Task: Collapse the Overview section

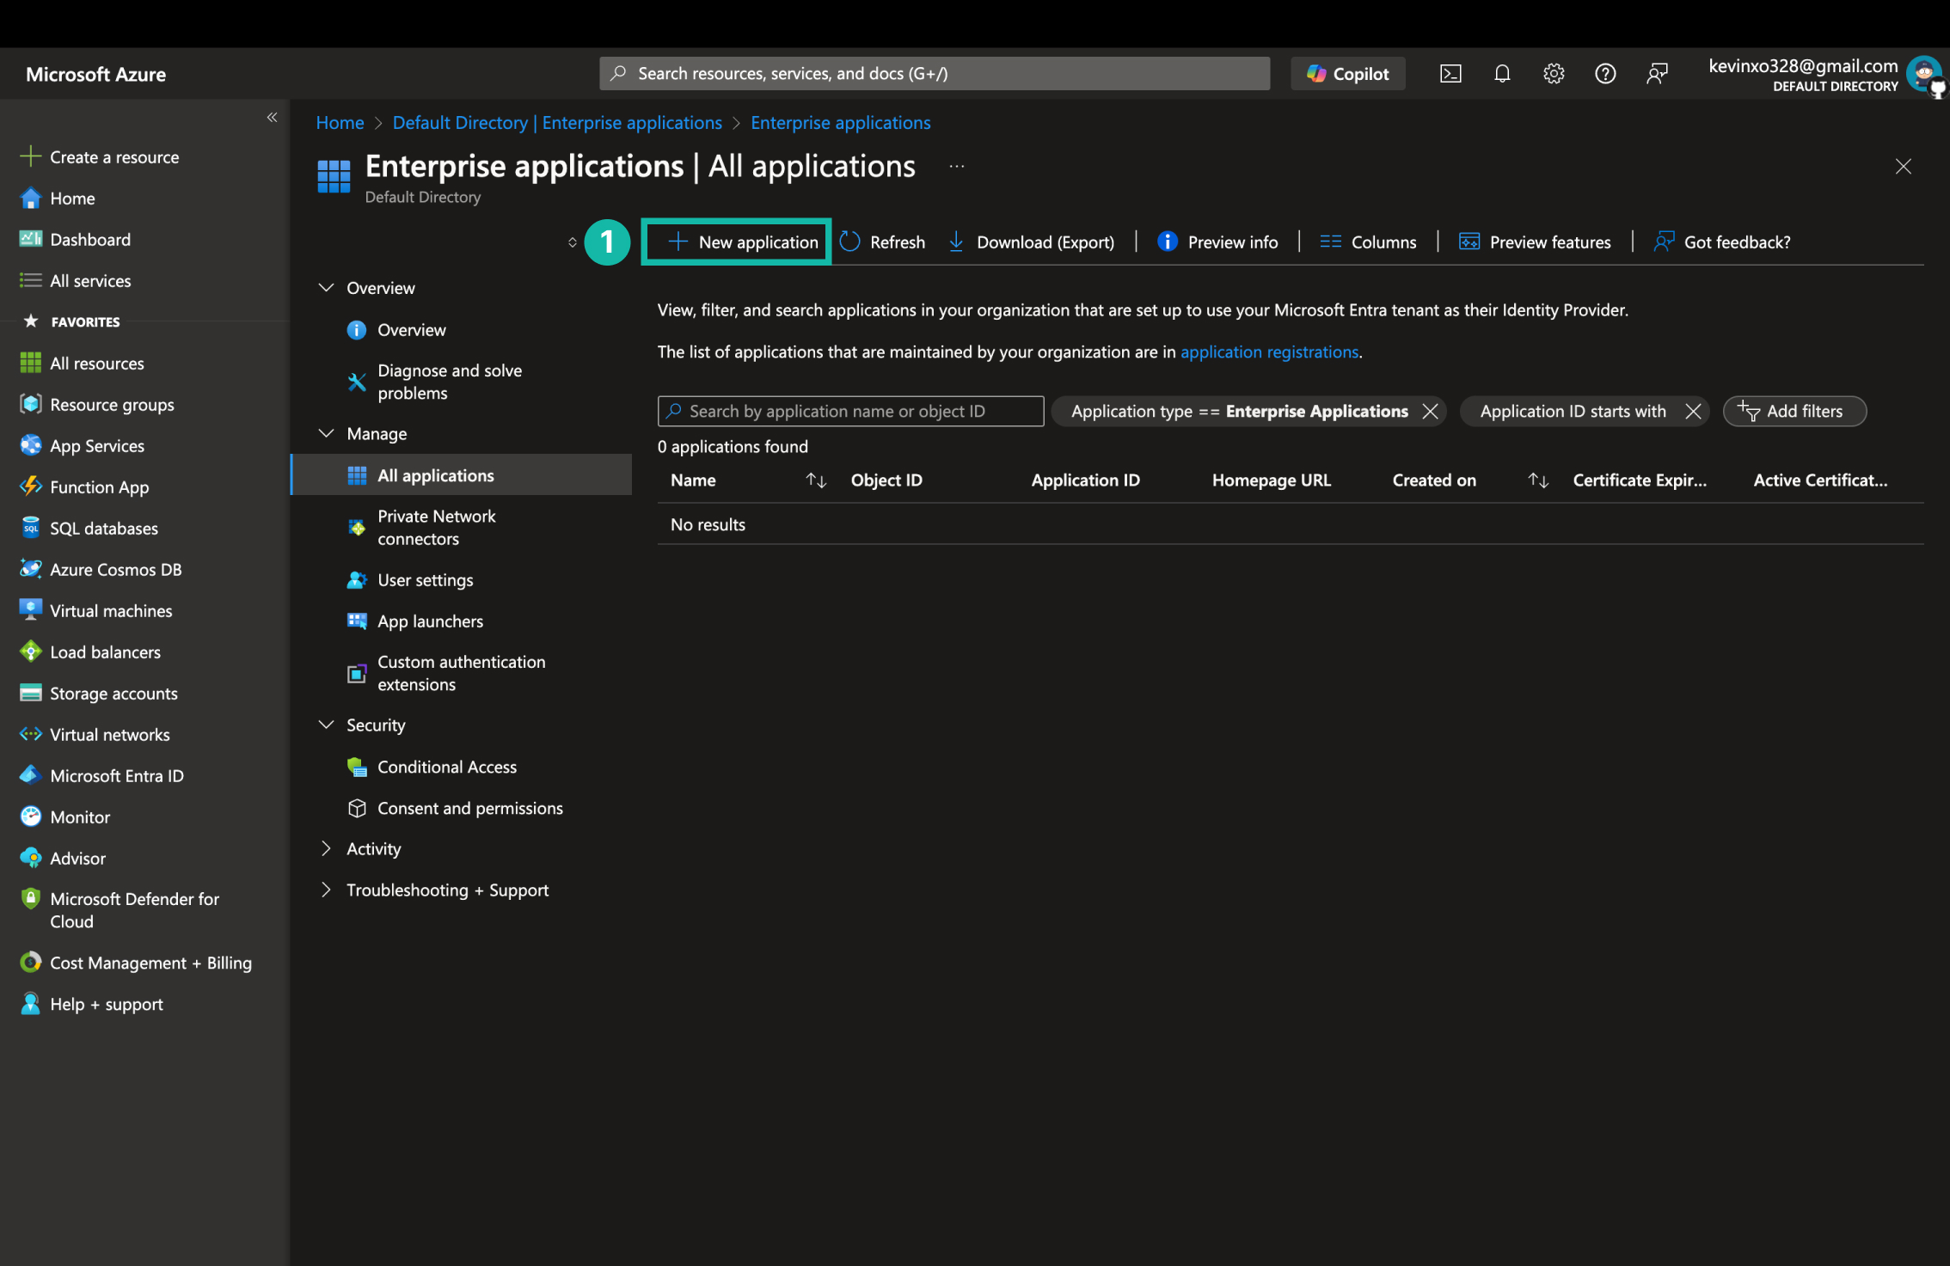Action: tap(326, 287)
